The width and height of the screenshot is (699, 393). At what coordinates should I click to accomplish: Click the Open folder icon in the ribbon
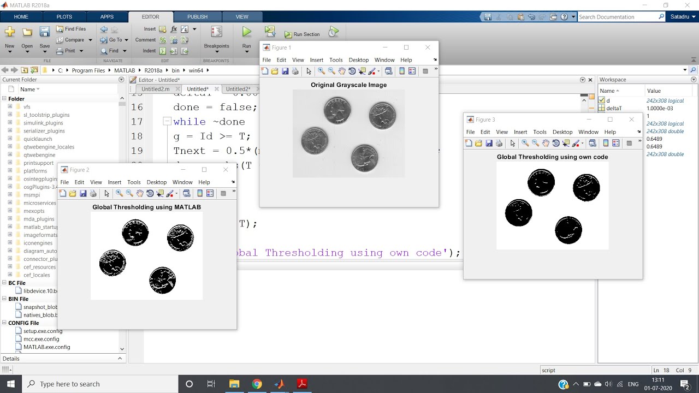[x=27, y=32]
